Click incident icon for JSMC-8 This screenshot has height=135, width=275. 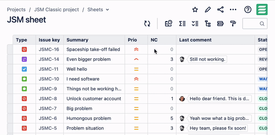point(24,99)
